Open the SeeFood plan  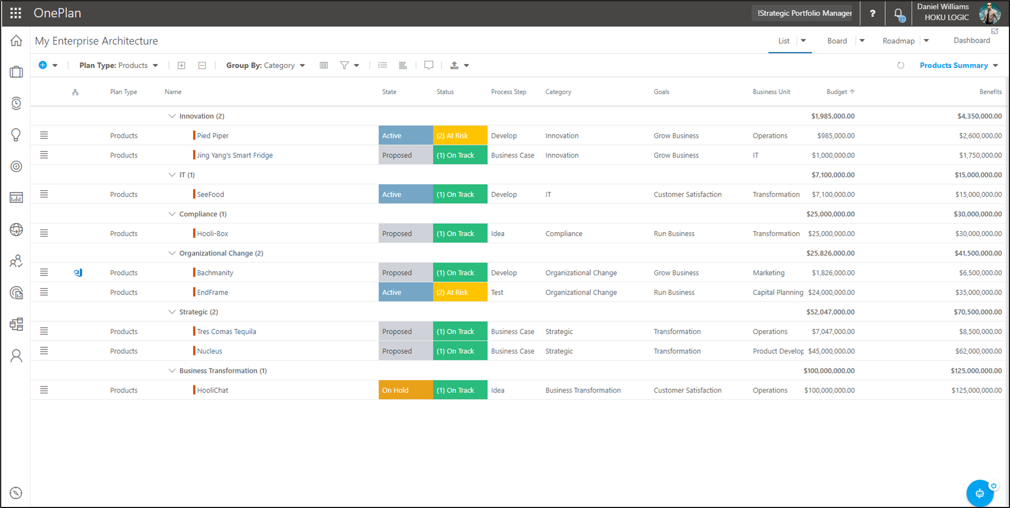tap(211, 194)
